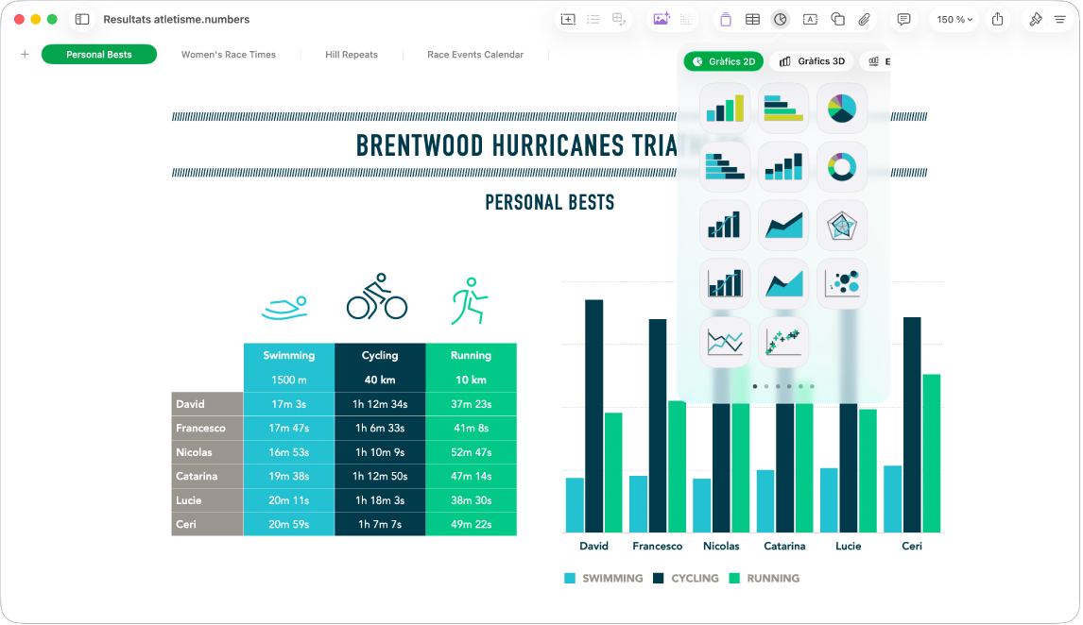Pick the bubble chart thumbnail
Viewport: 1083px width, 625px height.
point(842,283)
